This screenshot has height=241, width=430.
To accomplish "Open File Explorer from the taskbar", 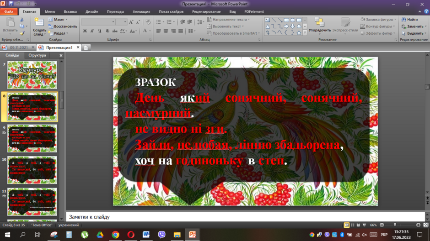I will click(177, 235).
